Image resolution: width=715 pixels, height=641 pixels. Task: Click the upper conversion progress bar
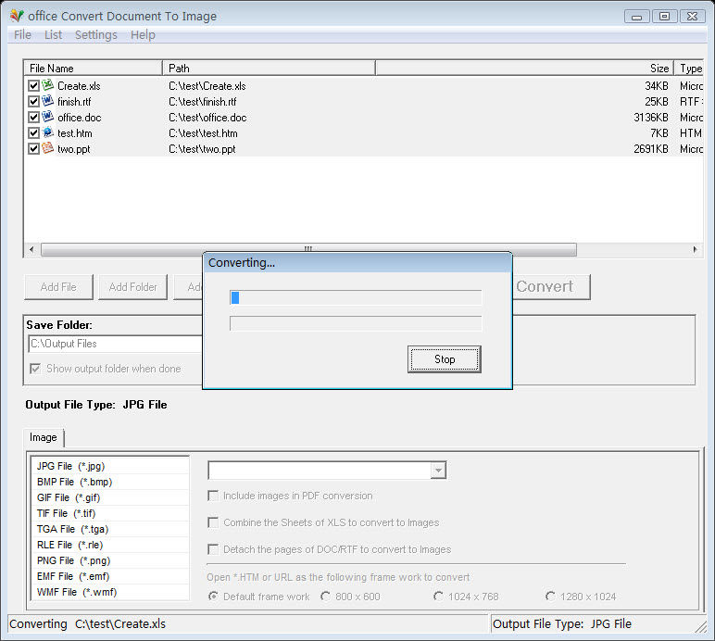click(356, 297)
